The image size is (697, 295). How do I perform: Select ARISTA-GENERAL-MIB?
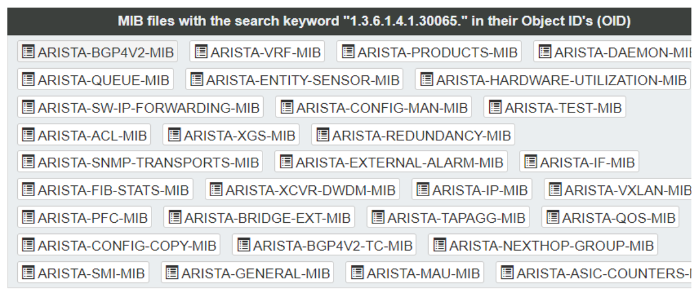click(x=247, y=272)
